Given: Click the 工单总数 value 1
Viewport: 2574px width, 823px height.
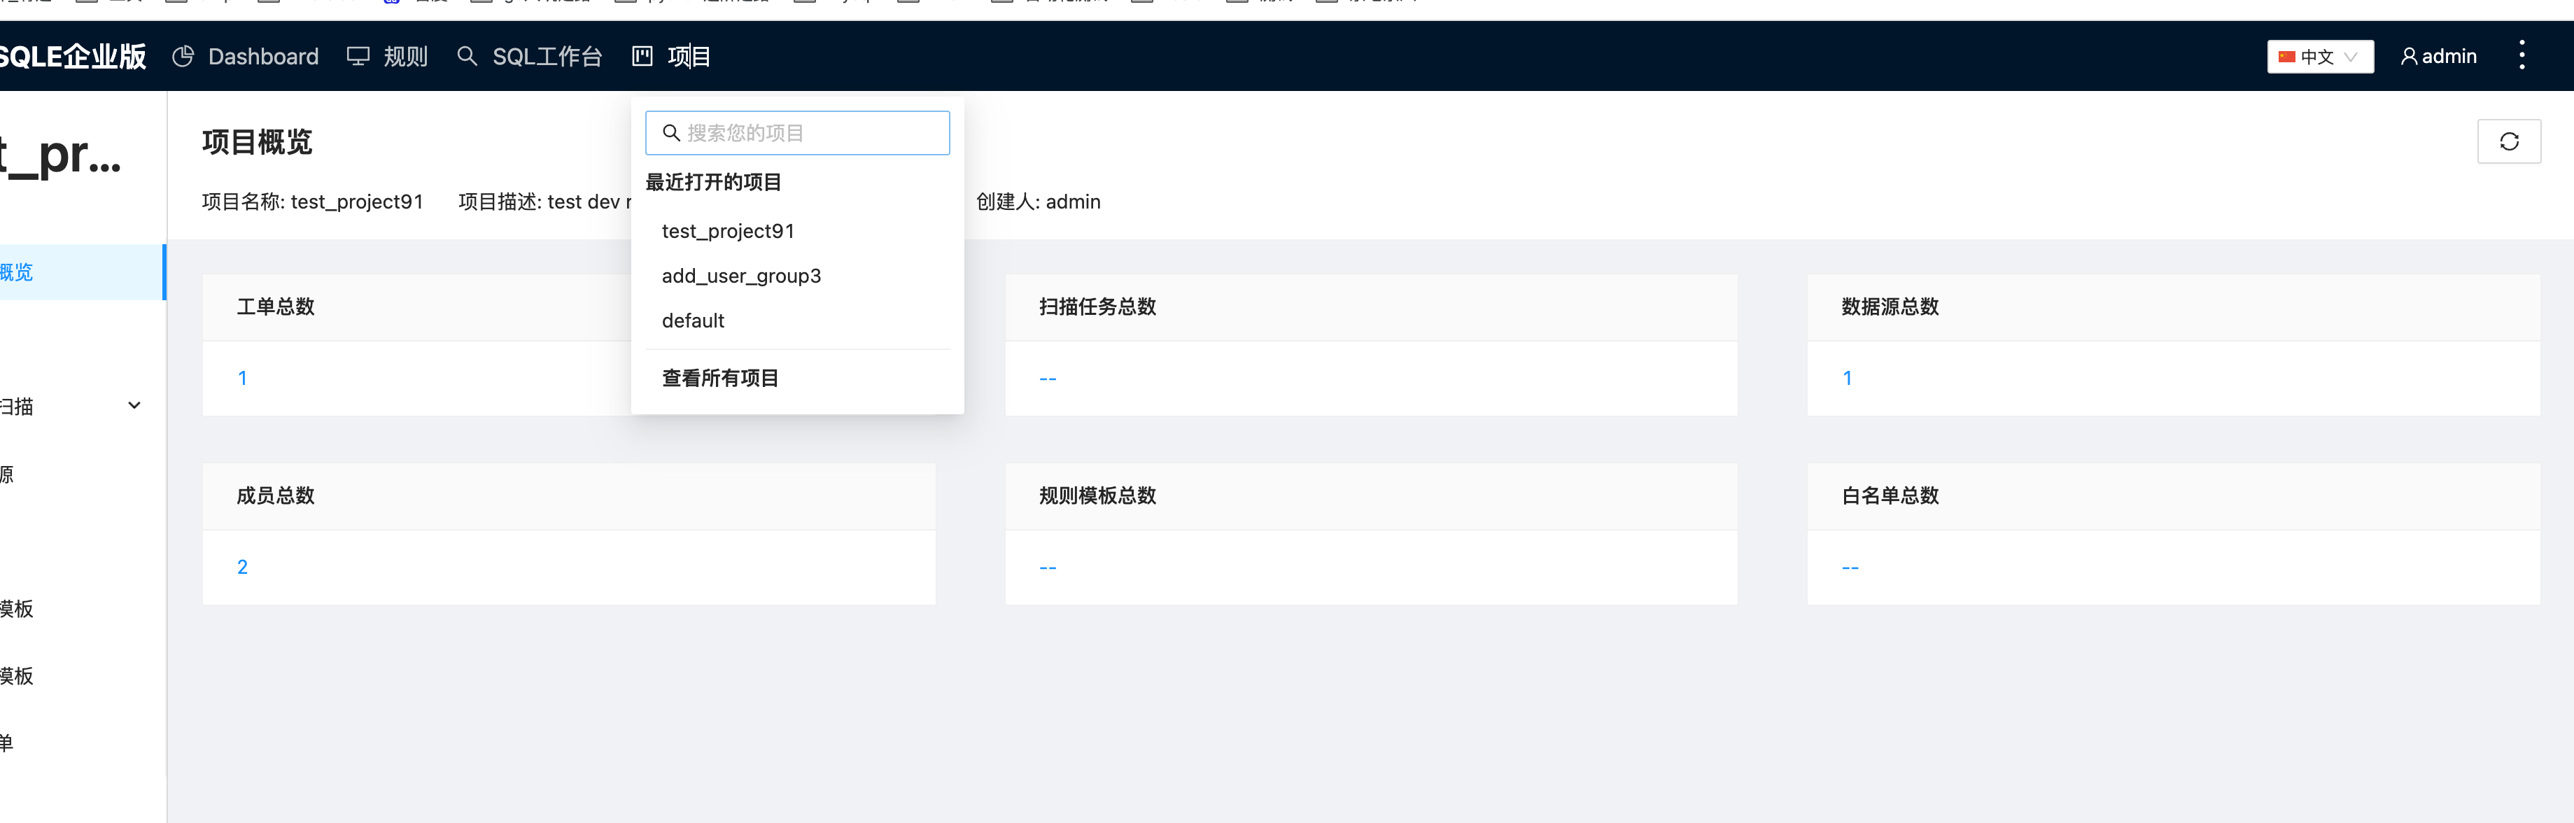Looking at the screenshot, I should click(x=242, y=379).
